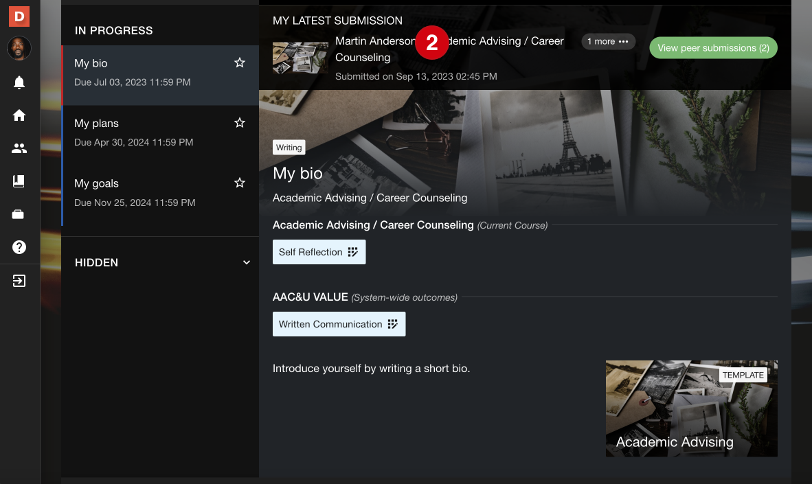This screenshot has height=484, width=812.
Task: Open the Academic Advising template thumbnail
Action: (691, 408)
